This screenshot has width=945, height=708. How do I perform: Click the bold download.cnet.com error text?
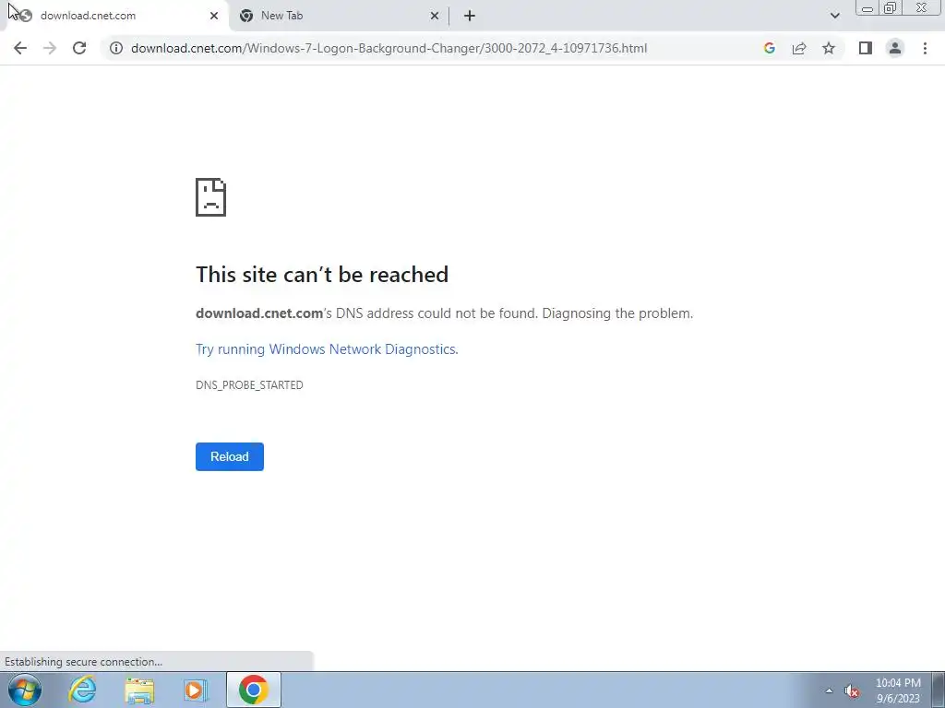click(x=259, y=313)
